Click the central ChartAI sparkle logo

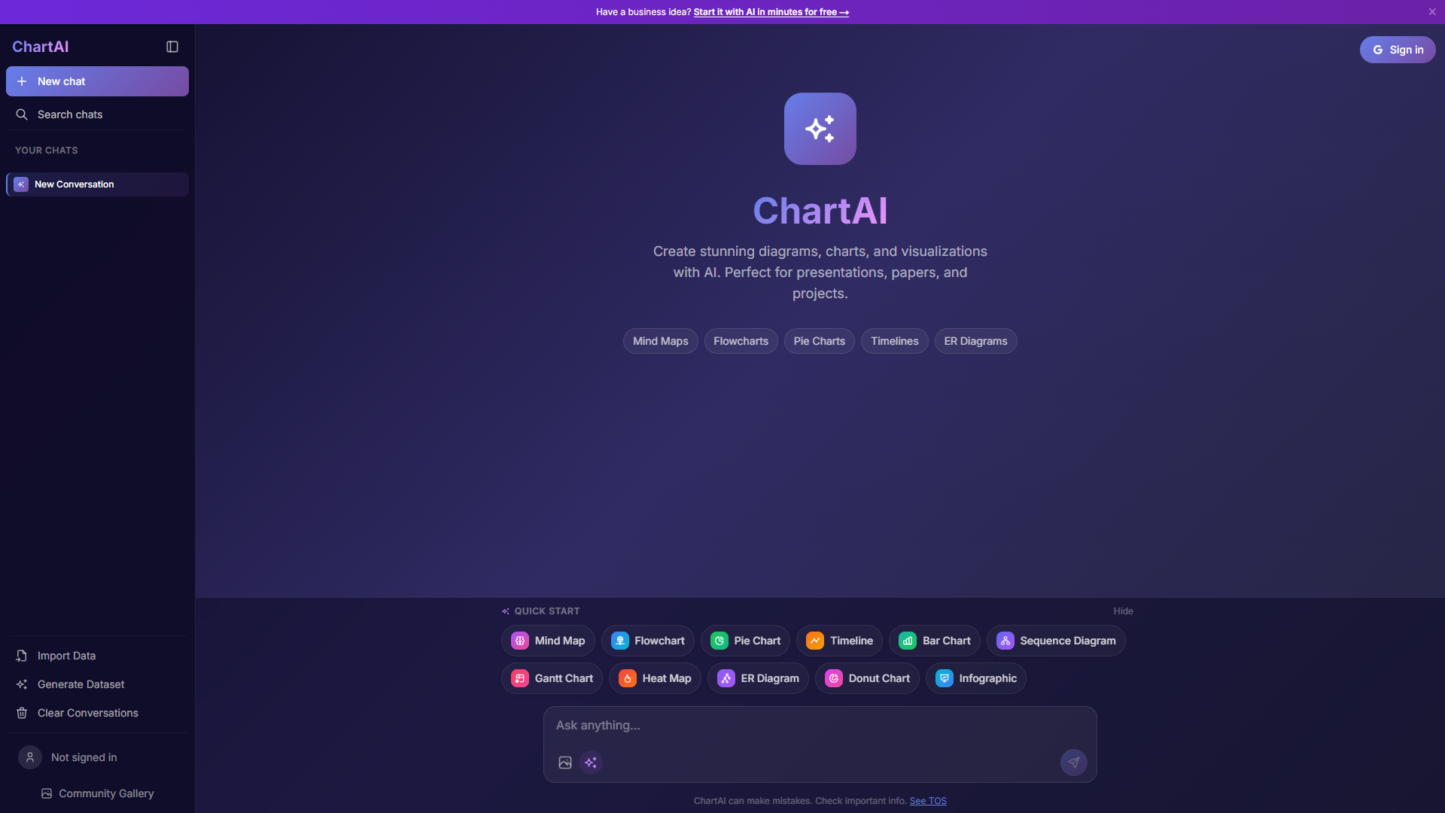tap(820, 129)
